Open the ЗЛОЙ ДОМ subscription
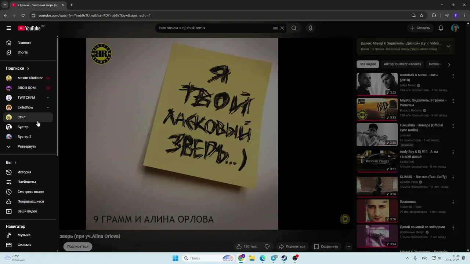Viewport: 470px width, 264px height. (28, 88)
